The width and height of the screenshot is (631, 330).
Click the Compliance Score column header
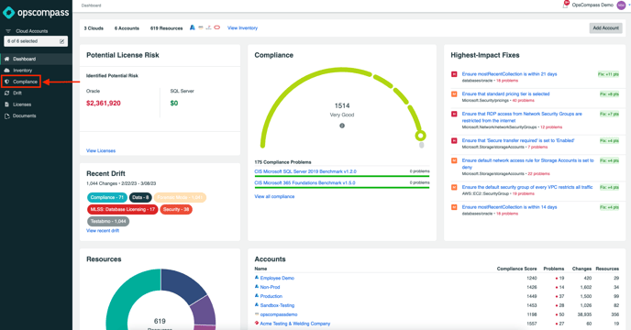click(x=516, y=269)
